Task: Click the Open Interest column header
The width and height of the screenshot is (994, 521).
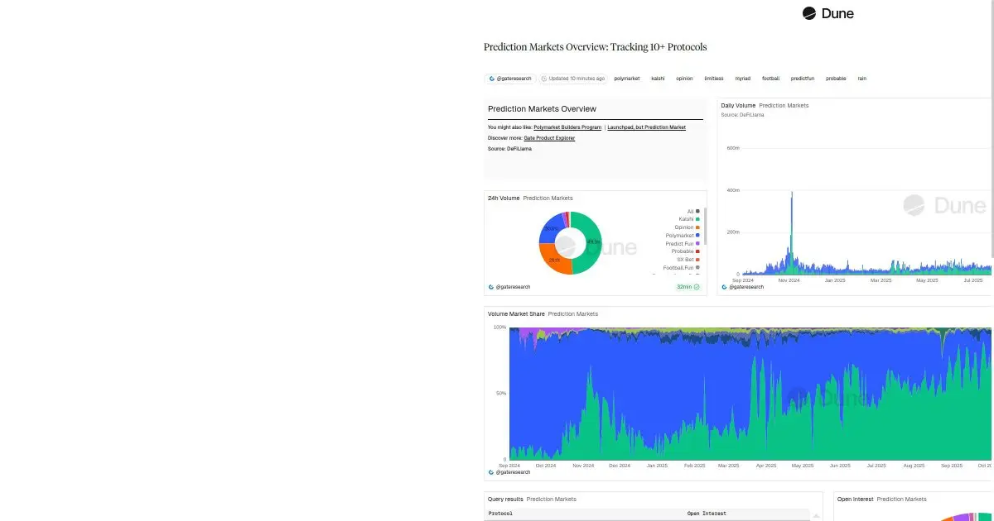Action: click(x=707, y=514)
